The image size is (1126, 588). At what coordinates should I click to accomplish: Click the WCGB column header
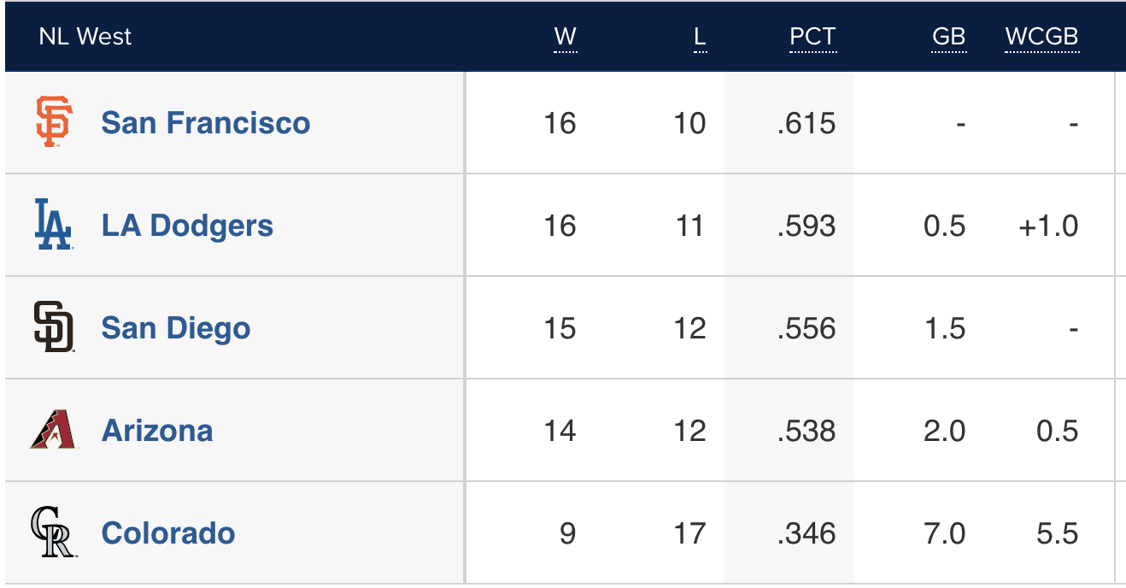click(1041, 37)
